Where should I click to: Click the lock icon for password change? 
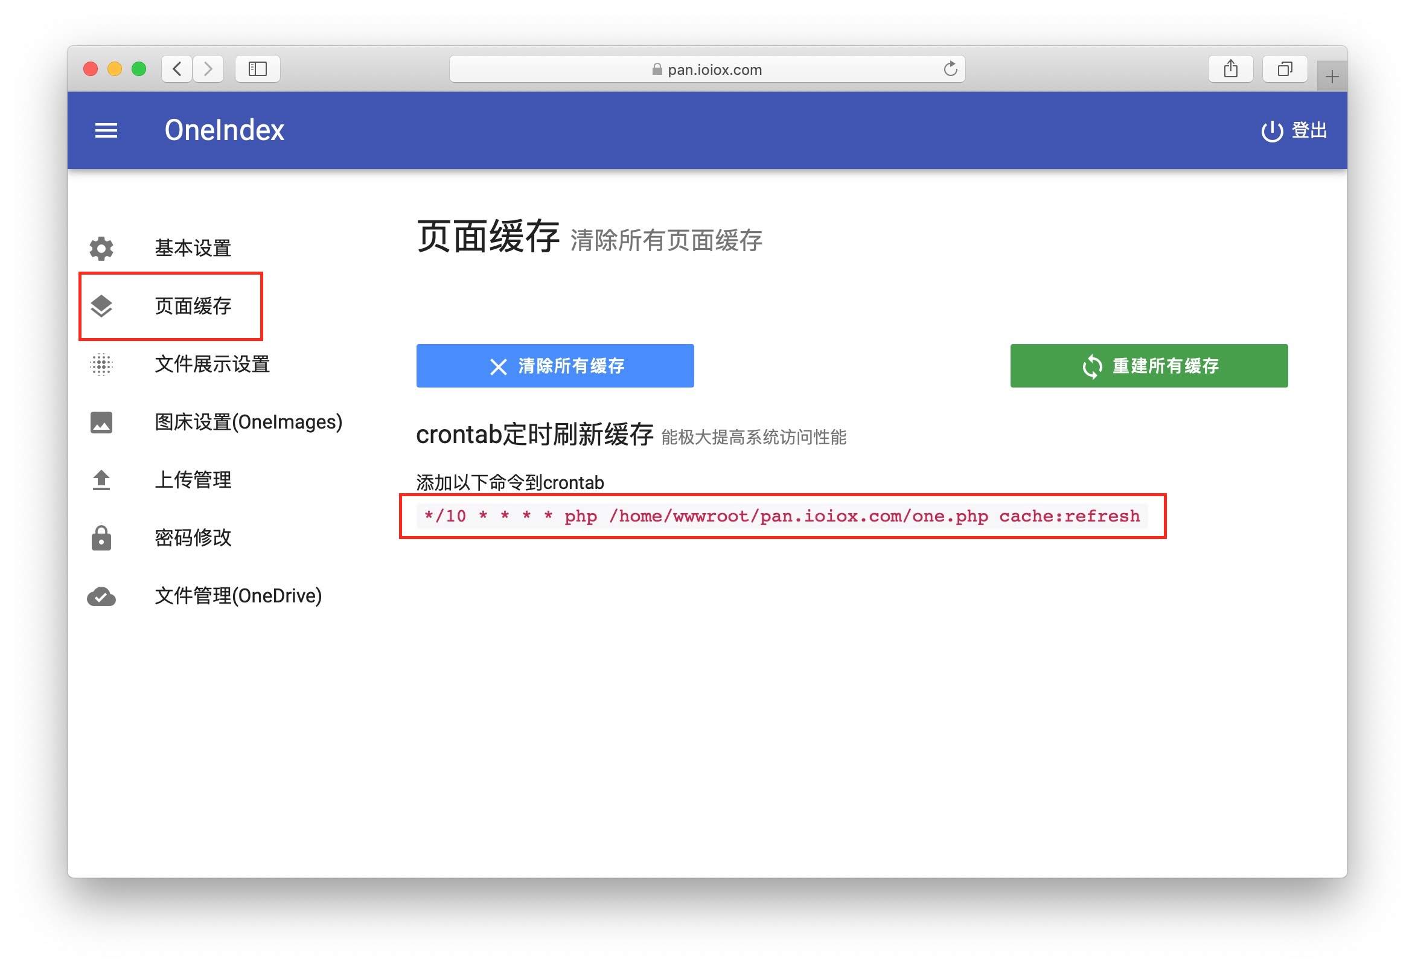coord(101,538)
